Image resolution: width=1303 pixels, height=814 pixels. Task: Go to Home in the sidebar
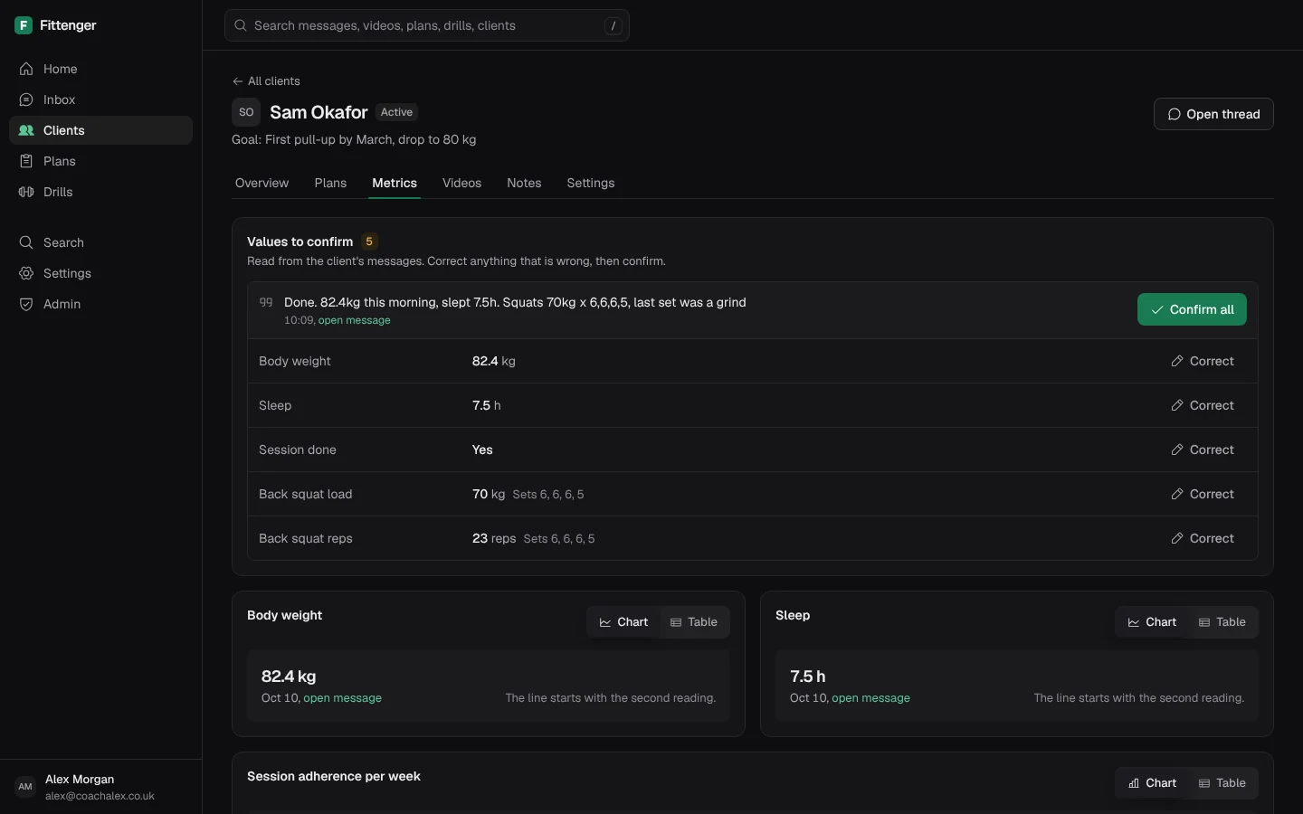100,69
